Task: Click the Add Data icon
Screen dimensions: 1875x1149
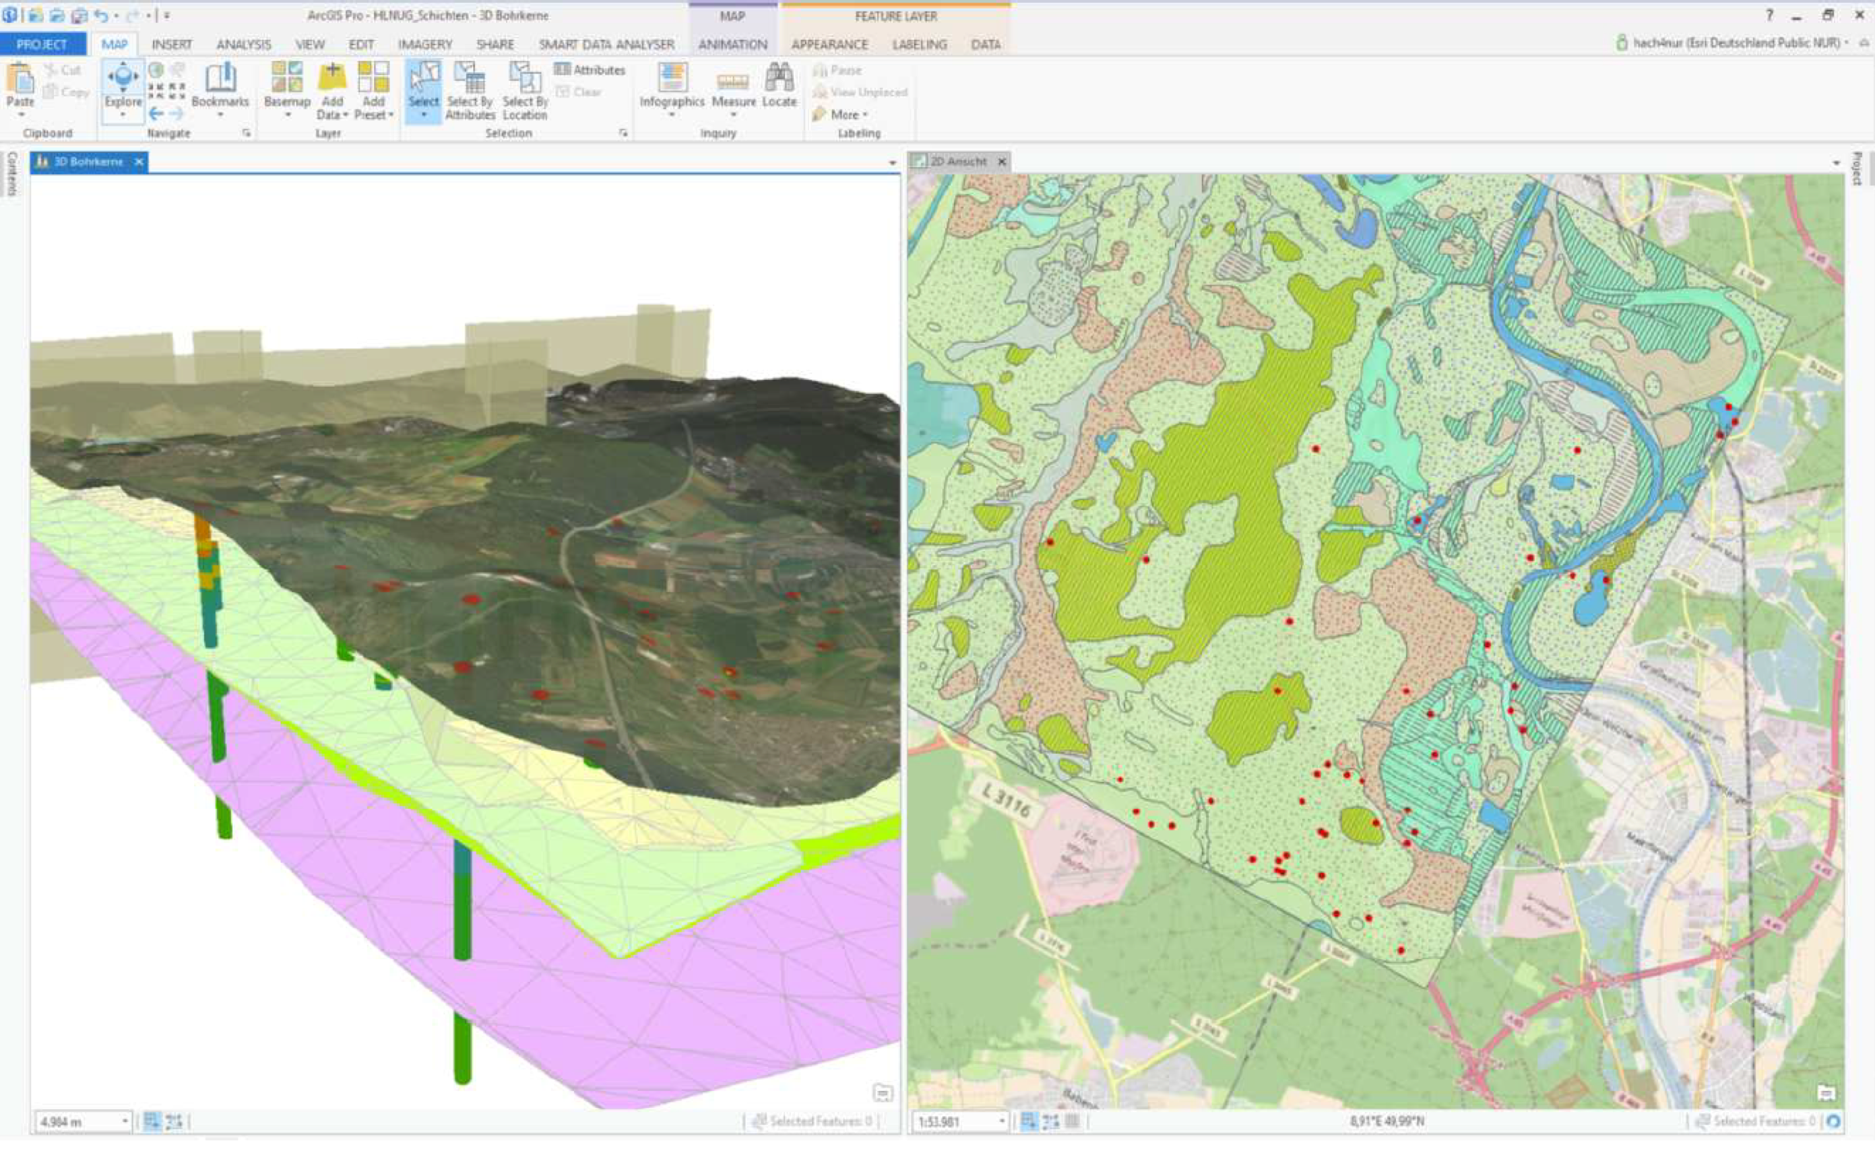Action: click(x=331, y=77)
